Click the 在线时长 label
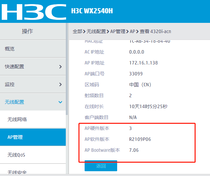 [94, 106]
